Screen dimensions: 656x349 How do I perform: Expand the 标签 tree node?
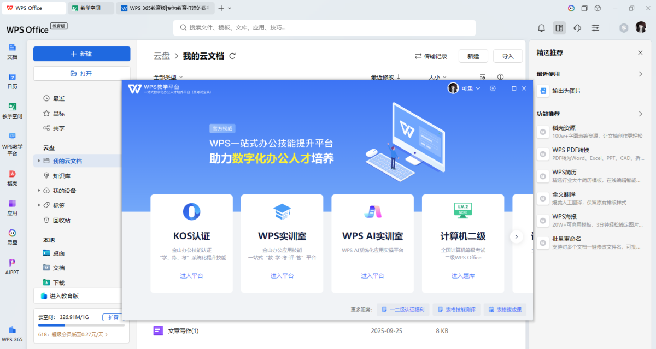[x=39, y=205]
